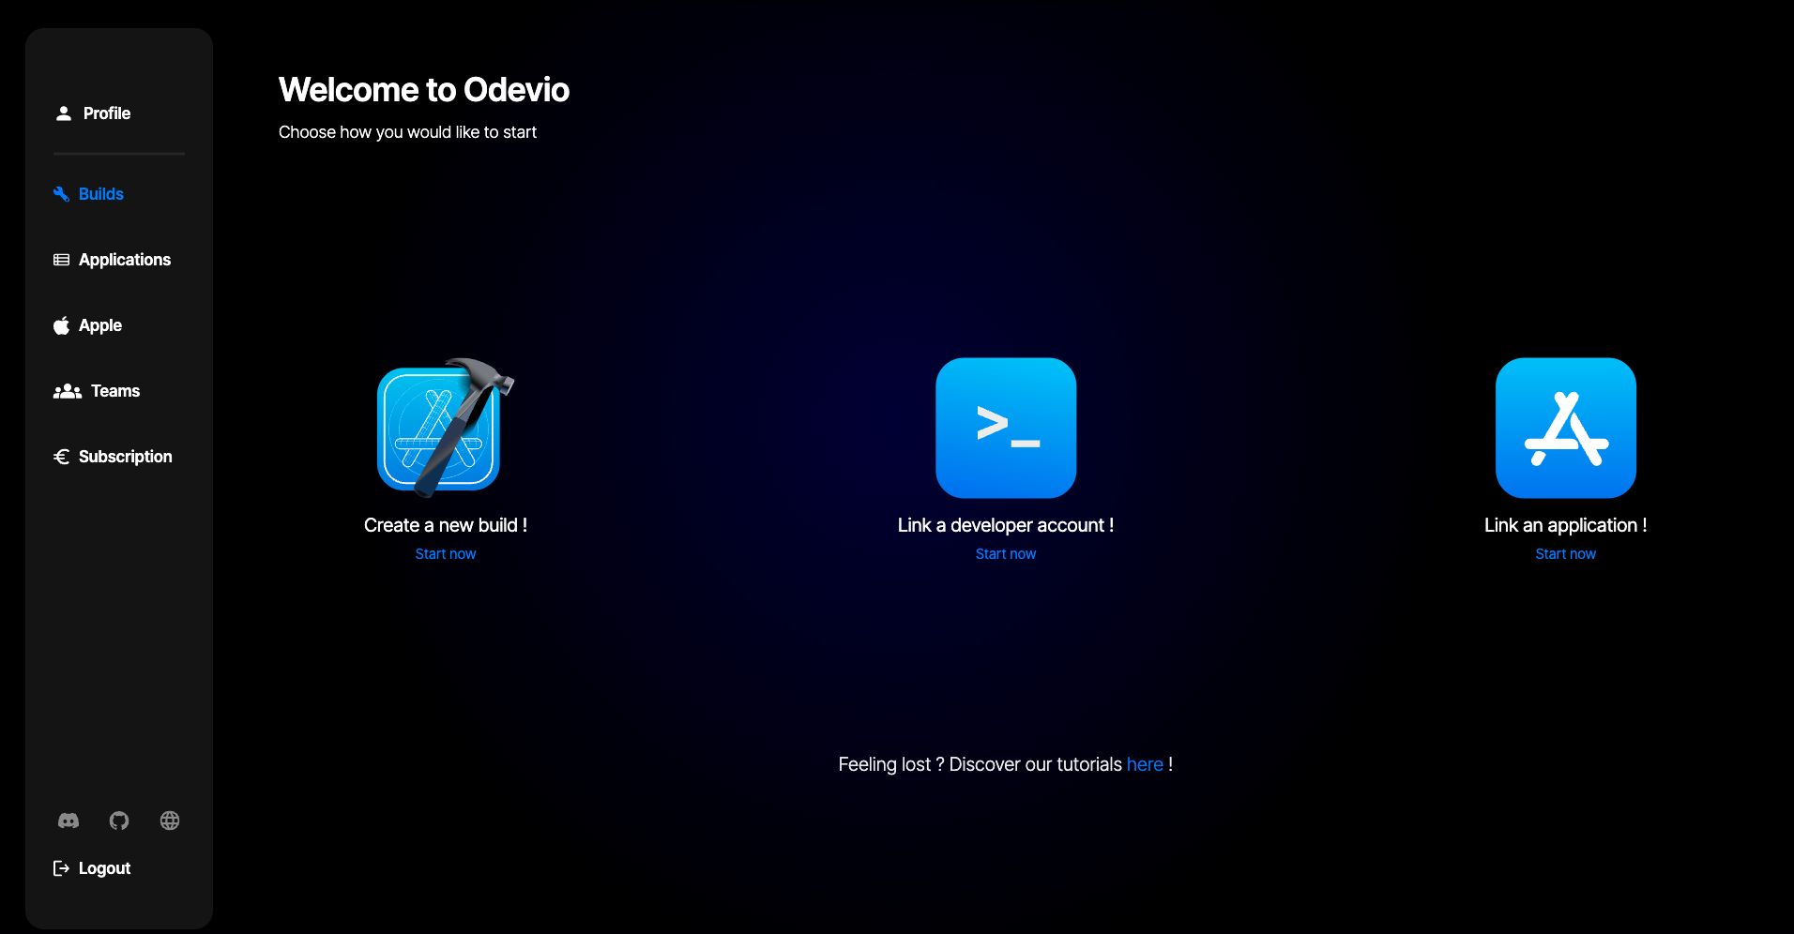Open the Profile menu item
The image size is (1794, 934).
pos(106,113)
